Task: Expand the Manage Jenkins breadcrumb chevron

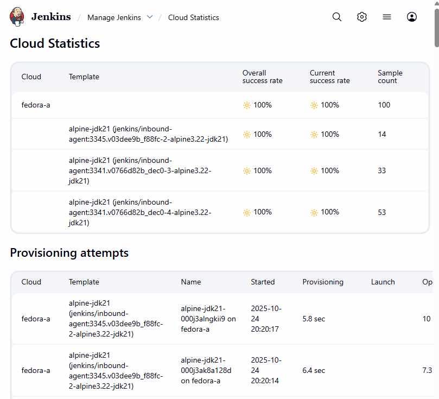Action: pyautogui.click(x=150, y=17)
